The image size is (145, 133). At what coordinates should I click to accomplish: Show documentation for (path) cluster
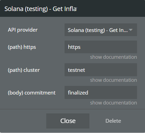[114, 80]
